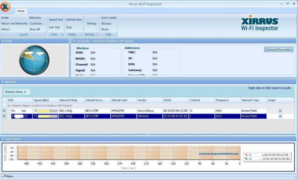Open the Customize layout option
The image size is (298, 180).
38,23
